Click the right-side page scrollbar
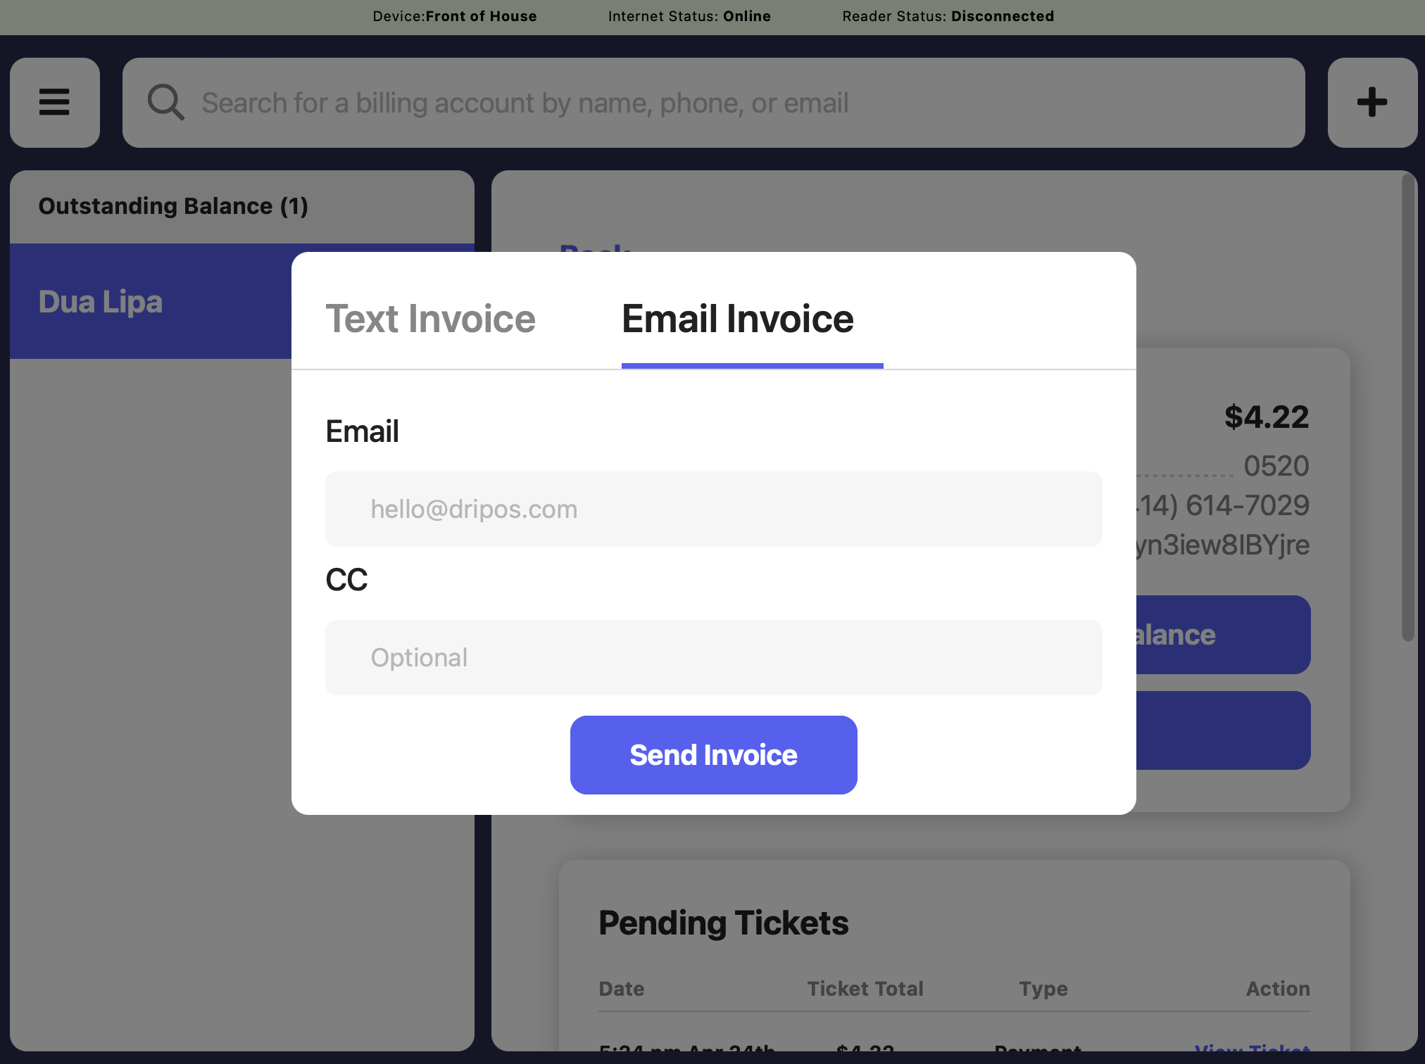Image resolution: width=1425 pixels, height=1064 pixels. 1407,408
